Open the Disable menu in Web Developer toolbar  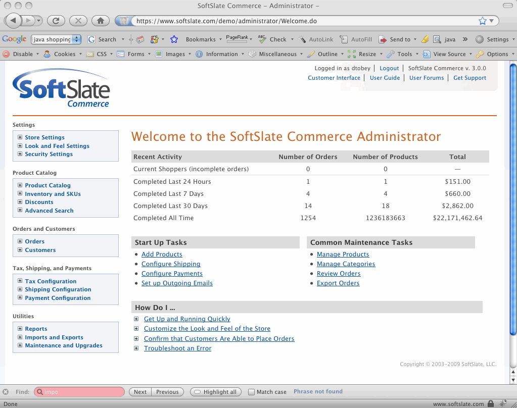pyautogui.click(x=21, y=54)
